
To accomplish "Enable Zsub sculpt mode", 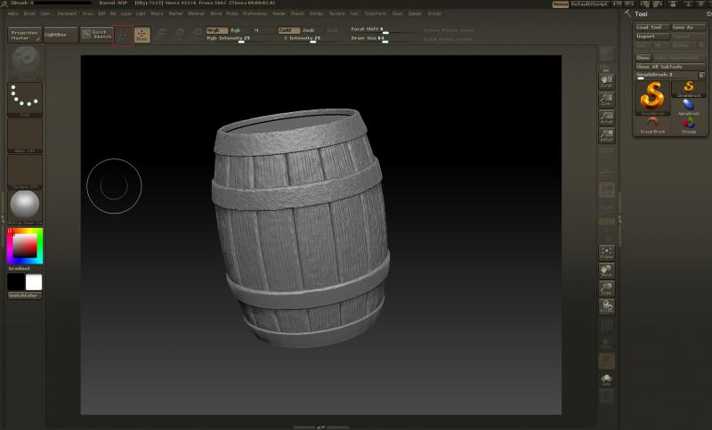I will [309, 29].
